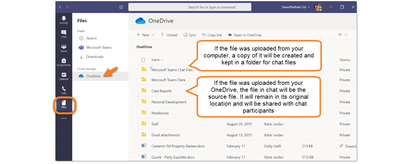414x164 pixels.
Task: Open Quote - Party Supplies.docx
Action: click(173, 157)
